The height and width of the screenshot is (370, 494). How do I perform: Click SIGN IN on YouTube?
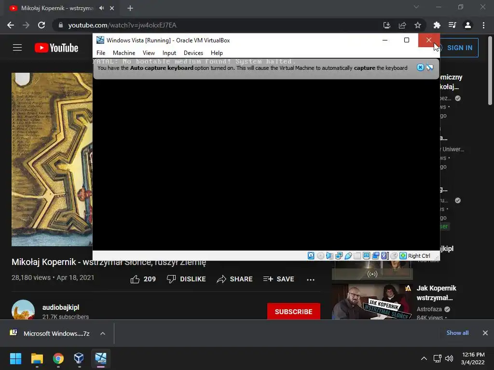pyautogui.click(x=460, y=48)
